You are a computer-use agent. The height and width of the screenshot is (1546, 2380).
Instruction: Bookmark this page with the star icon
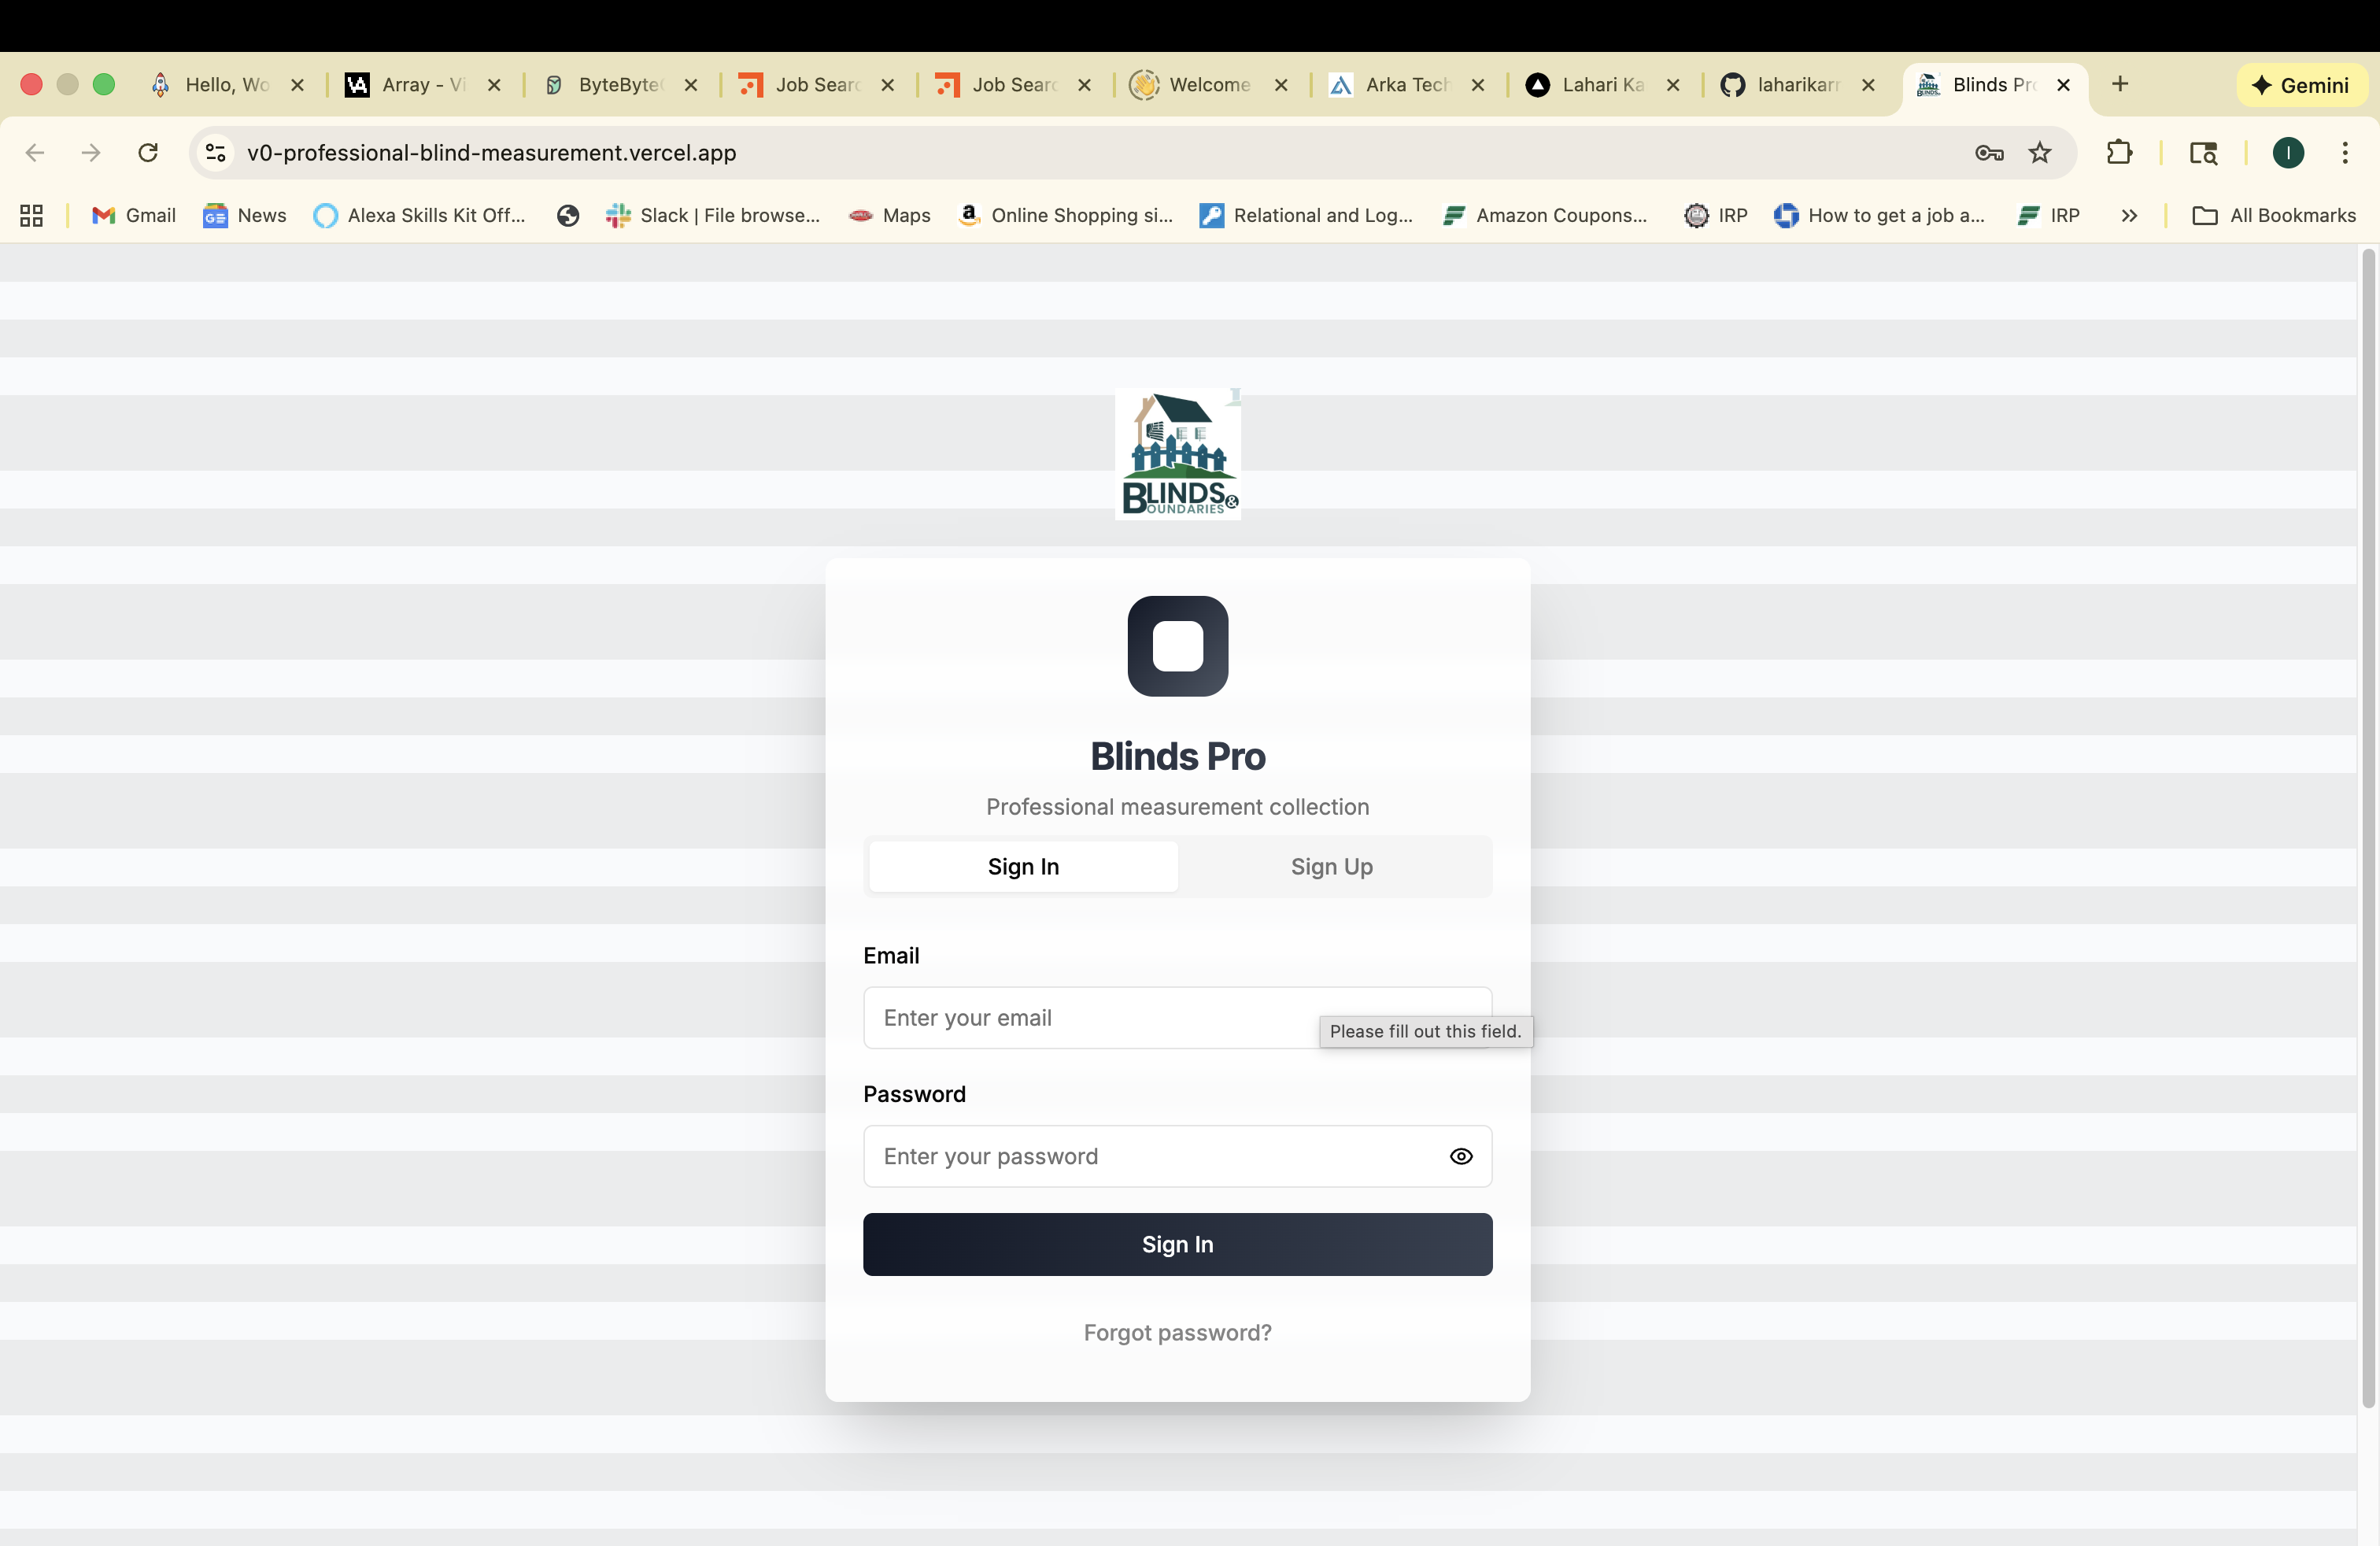coord(2040,153)
